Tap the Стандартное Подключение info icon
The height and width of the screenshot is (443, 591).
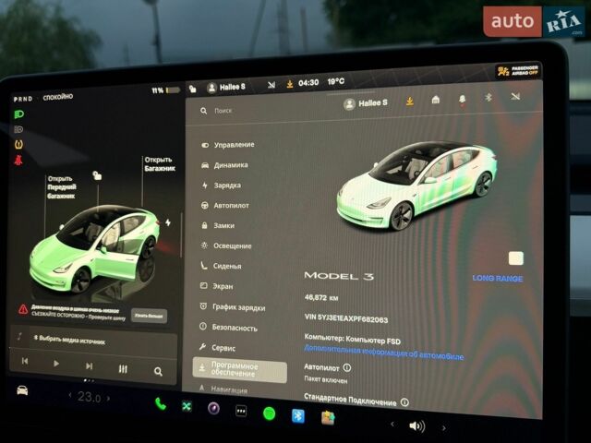pyautogui.click(x=404, y=402)
